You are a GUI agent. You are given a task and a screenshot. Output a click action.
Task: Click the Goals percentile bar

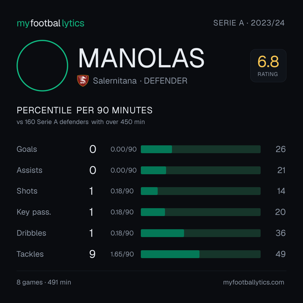tap(201, 149)
